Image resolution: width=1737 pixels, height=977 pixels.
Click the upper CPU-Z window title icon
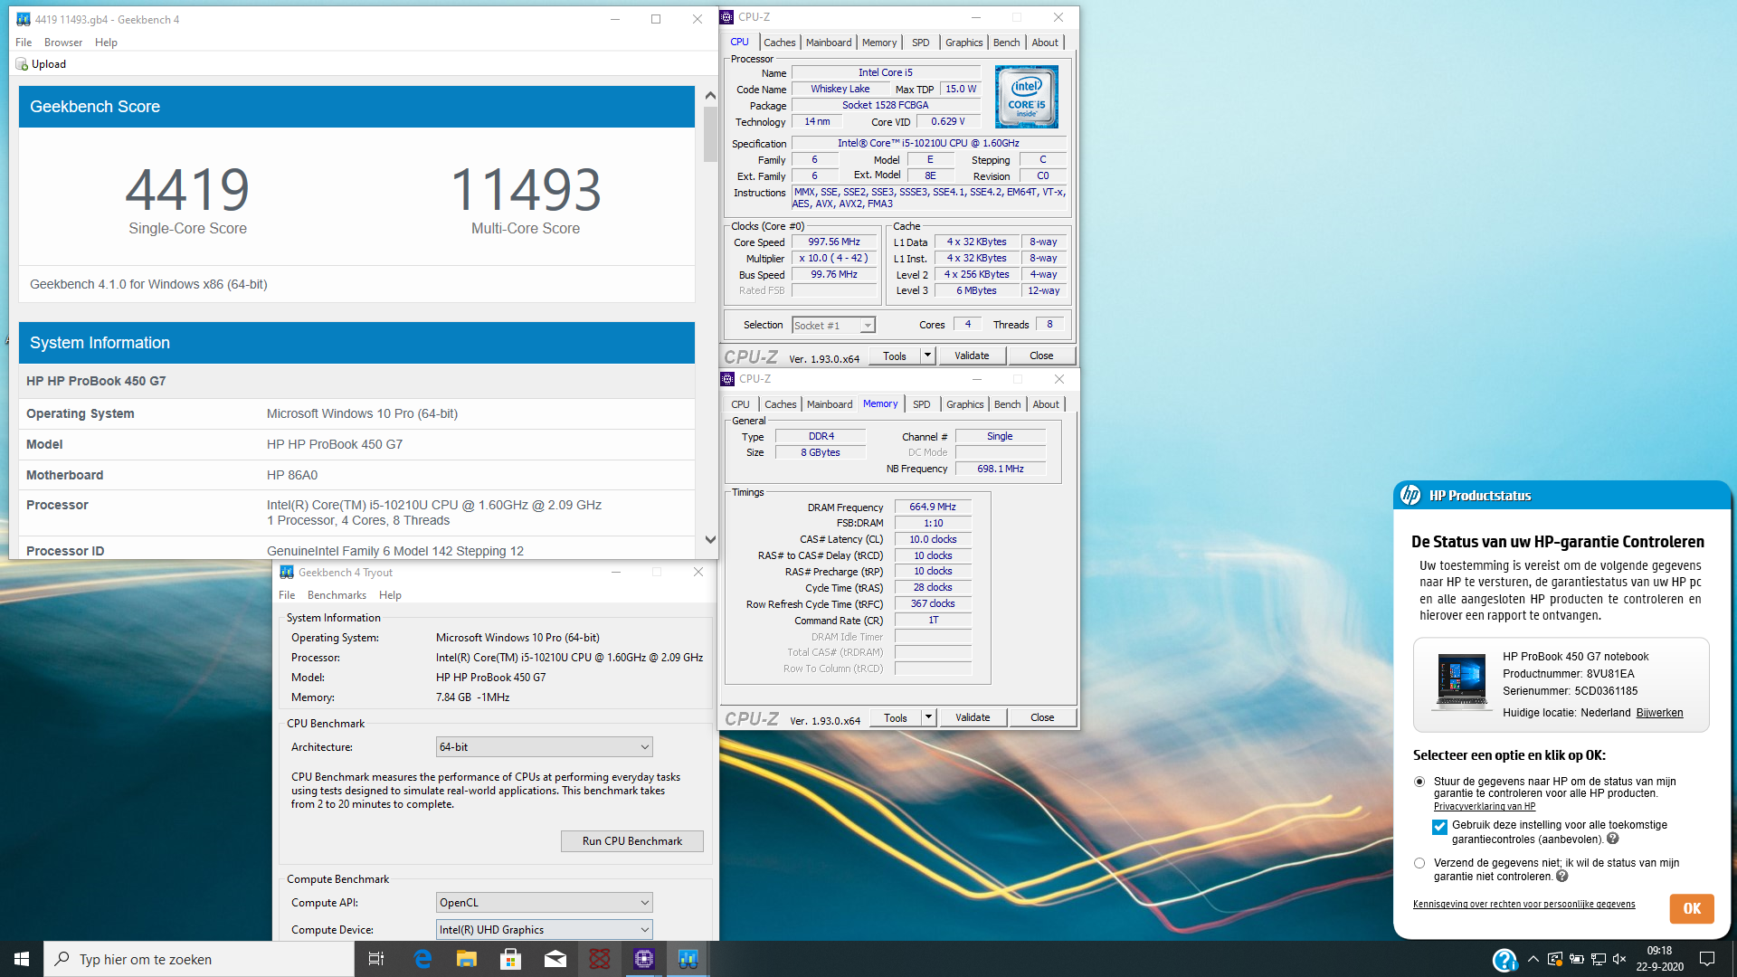click(x=726, y=17)
